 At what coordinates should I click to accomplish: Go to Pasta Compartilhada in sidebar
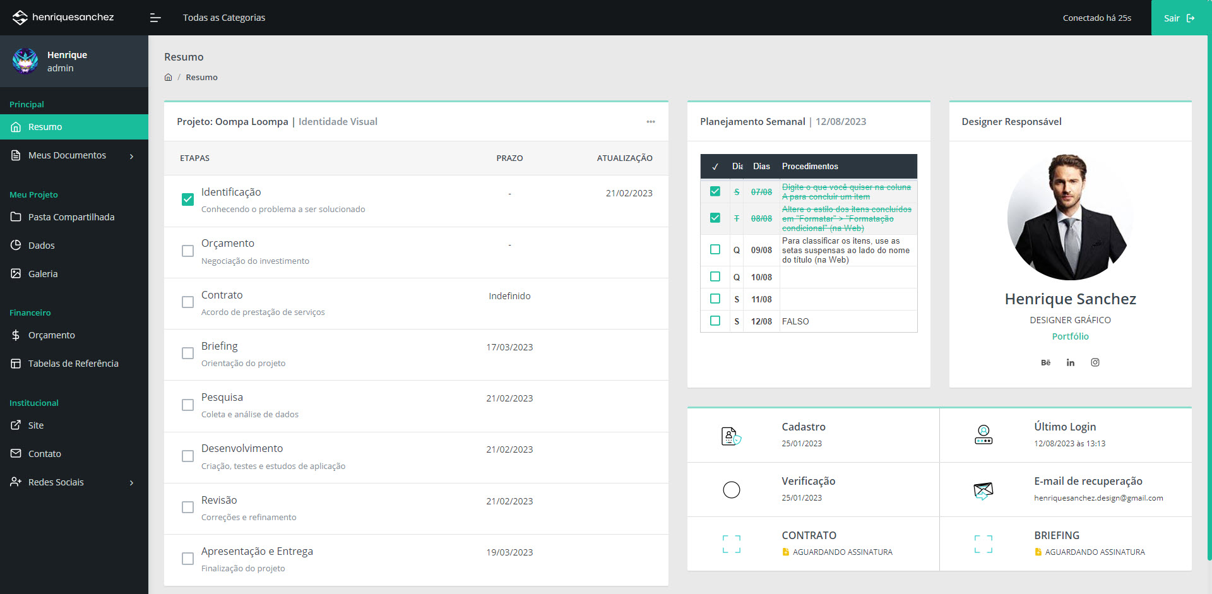click(x=71, y=217)
